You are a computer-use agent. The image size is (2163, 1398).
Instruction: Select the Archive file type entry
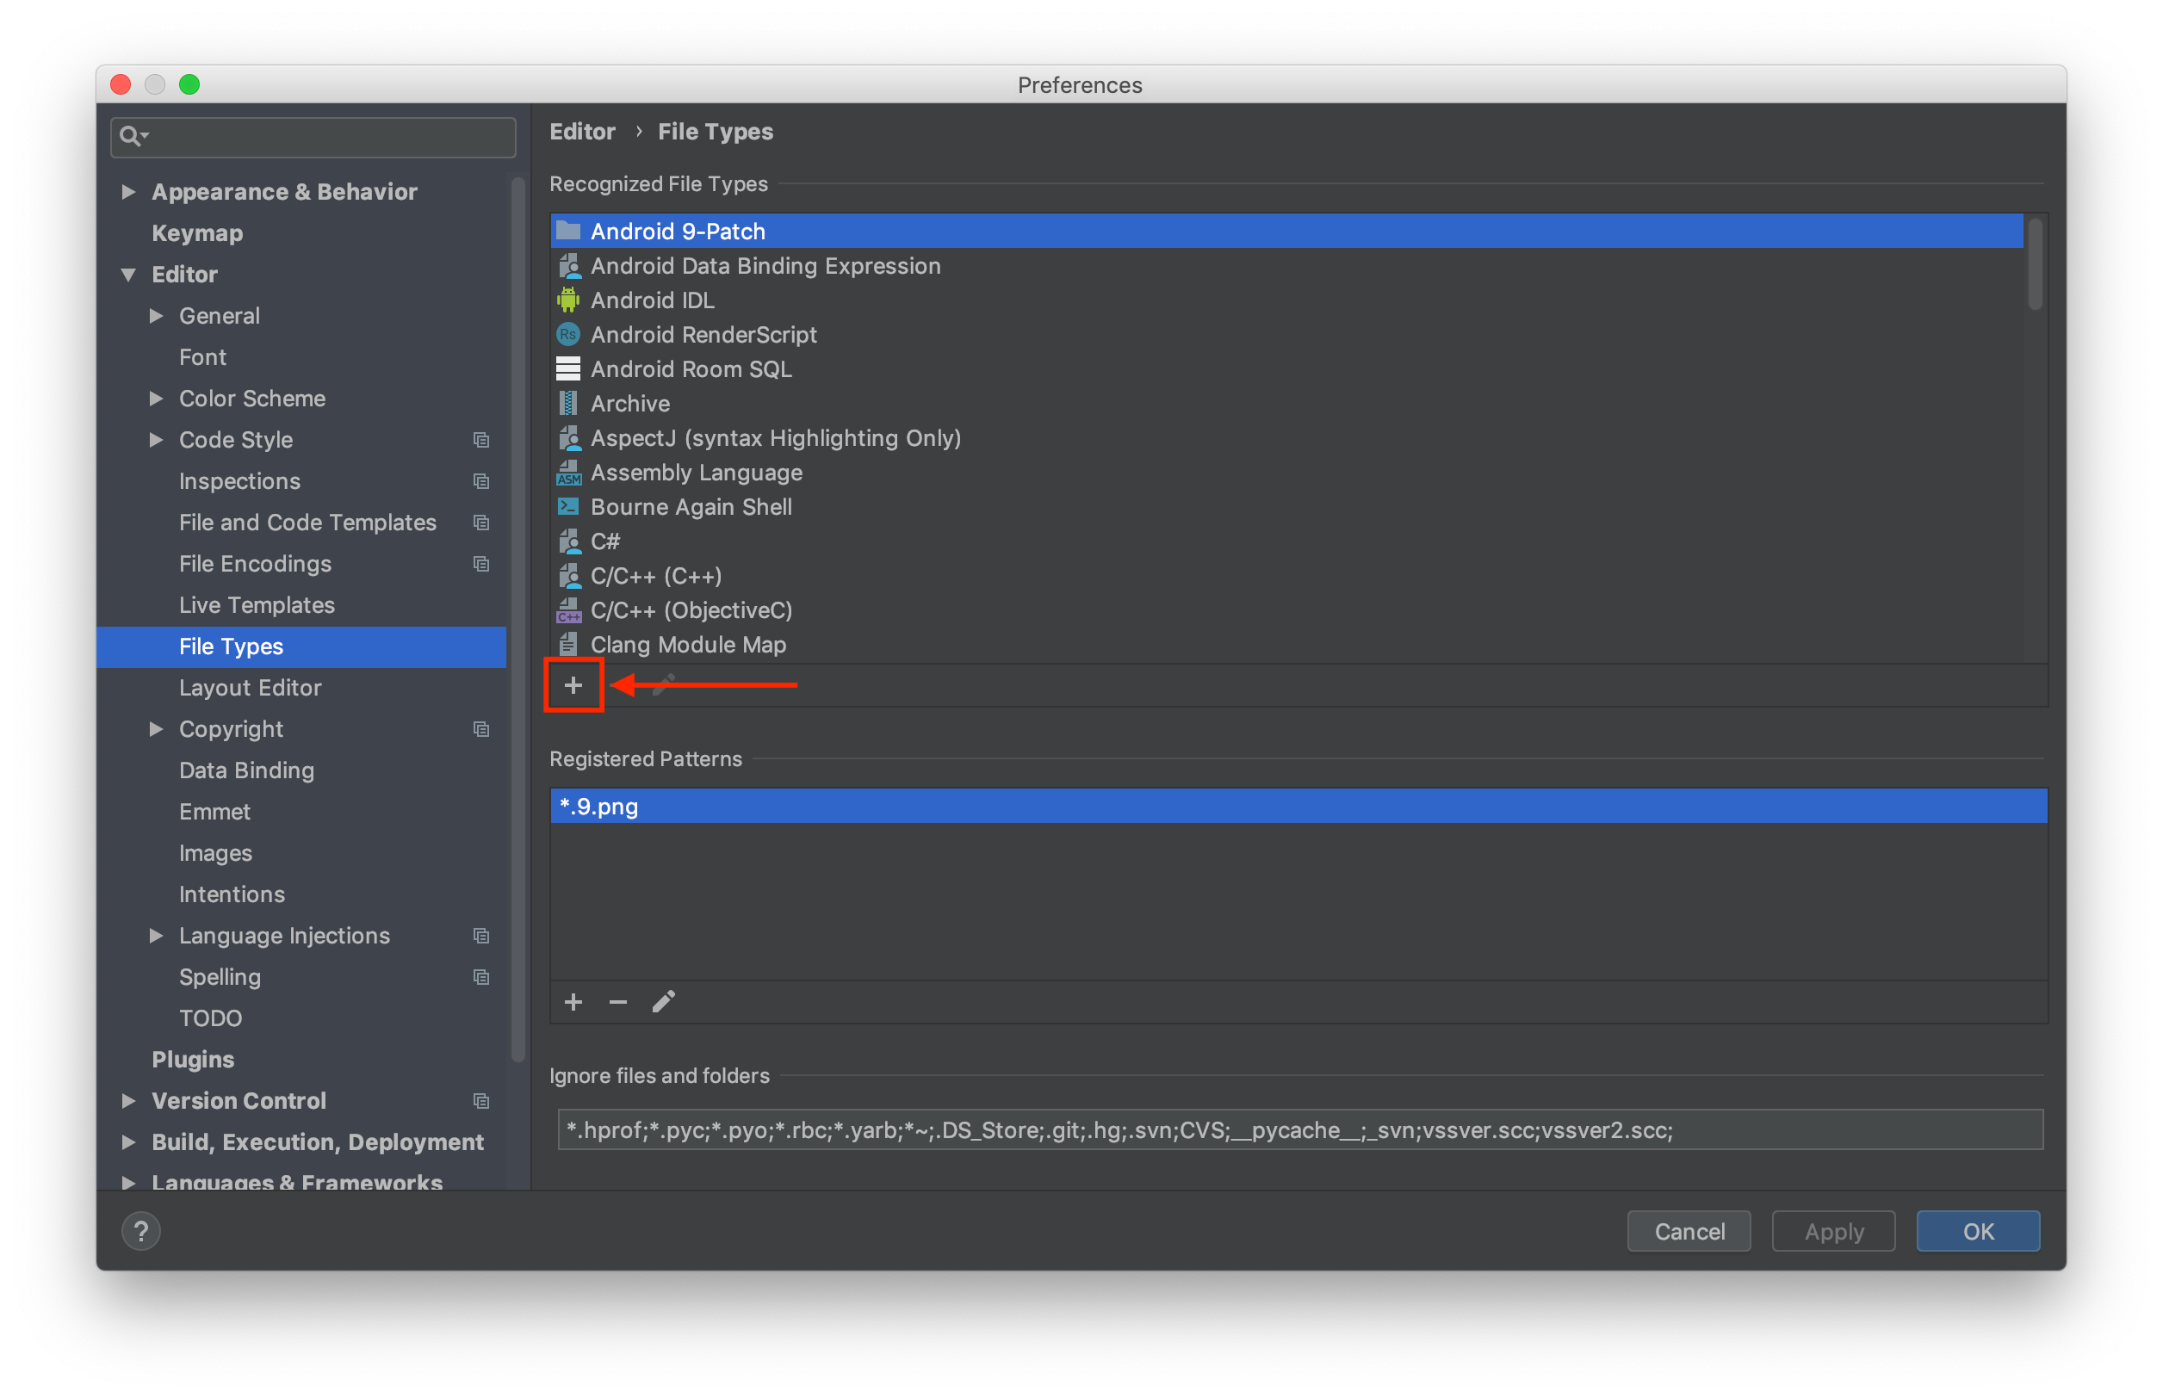(629, 404)
